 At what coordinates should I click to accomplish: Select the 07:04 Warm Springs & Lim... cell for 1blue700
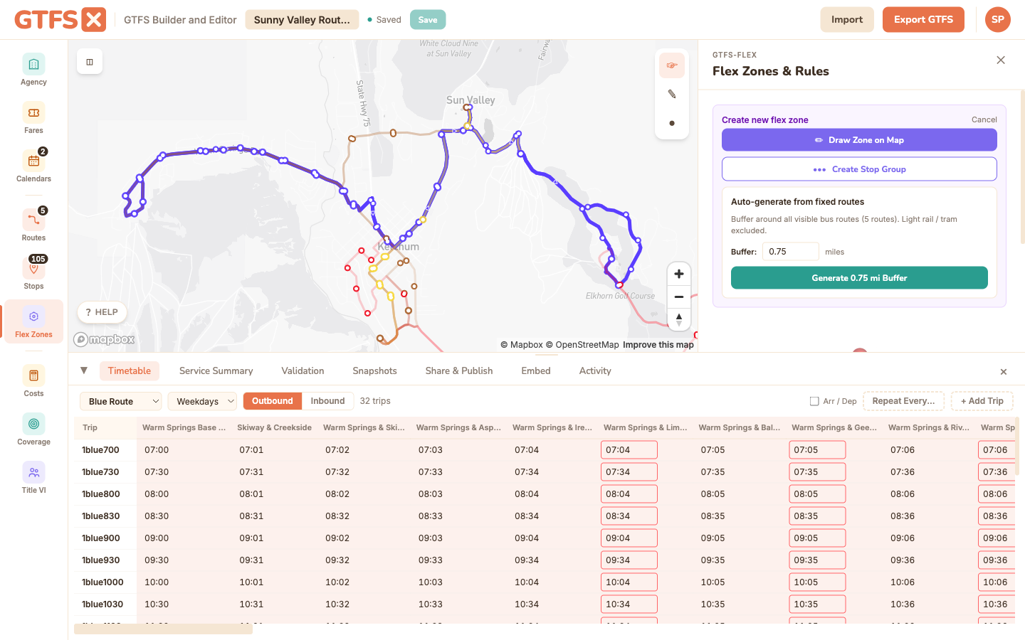629,450
